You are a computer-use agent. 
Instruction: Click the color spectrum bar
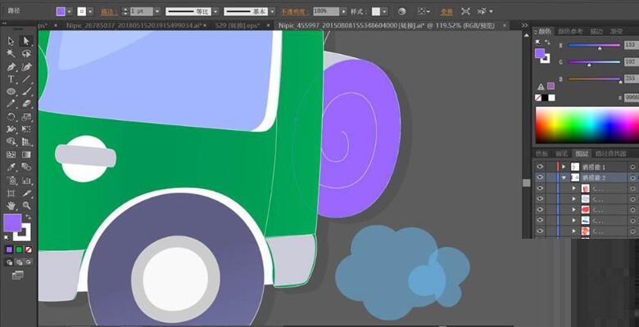(586, 125)
